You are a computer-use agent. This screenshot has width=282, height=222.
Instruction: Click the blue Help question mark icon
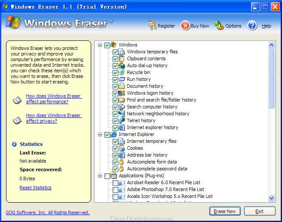[x=252, y=25]
